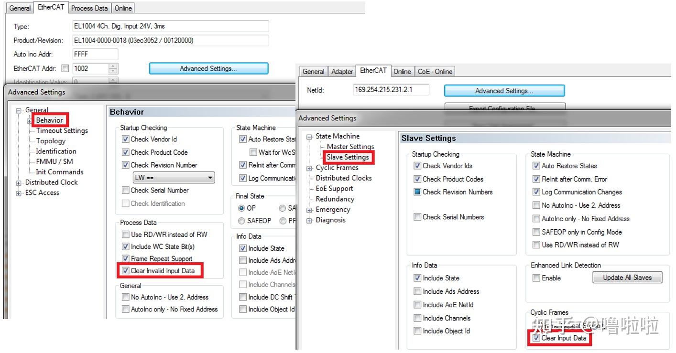This screenshot has width=676, height=353.
Task: Disable "Clear Invalid Input Data" in Process Data
Action: pyautogui.click(x=125, y=270)
